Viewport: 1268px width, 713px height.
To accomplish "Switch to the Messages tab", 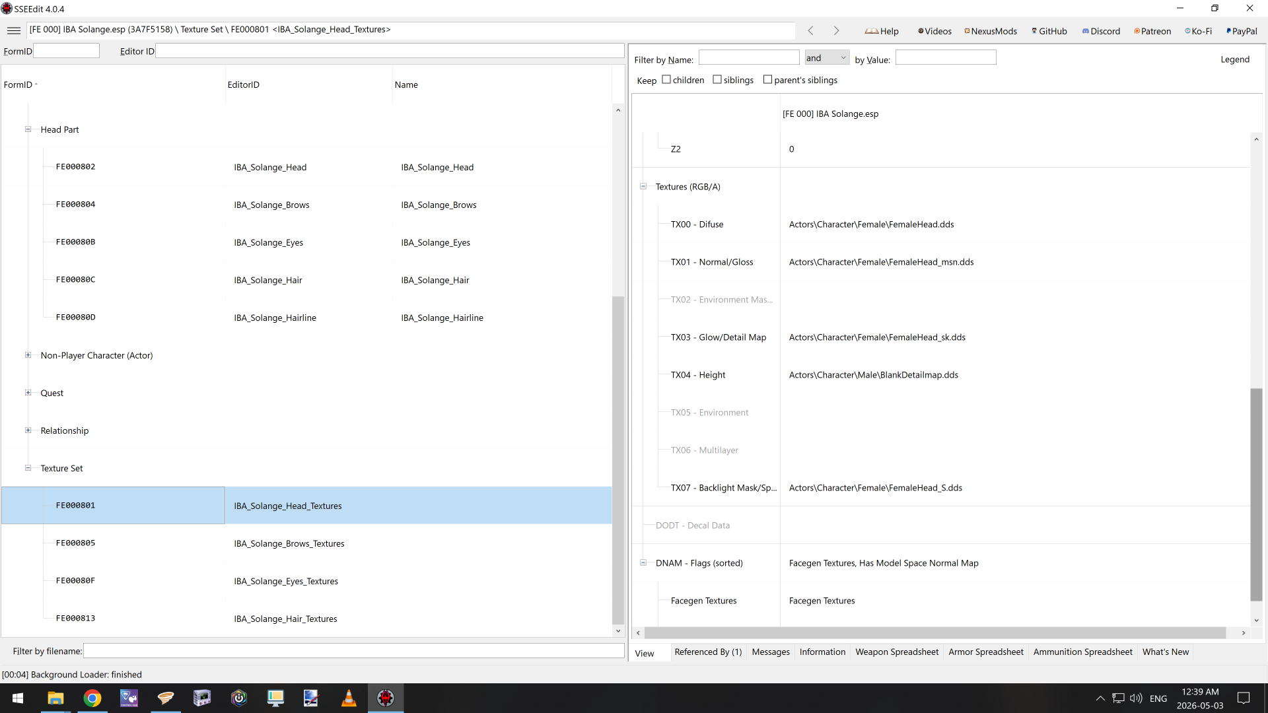I will pos(771,652).
